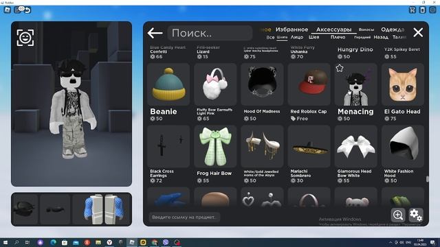Image resolution: width=440 pixels, height=247 pixels.
Task: Open the Mail app on the taskbar
Action: (76, 242)
